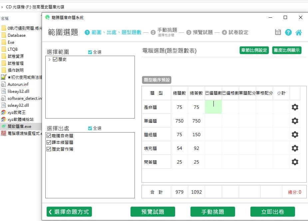Toggle 全選 checkbox for 選擇範圍
The image size is (308, 221).
tap(90, 52)
